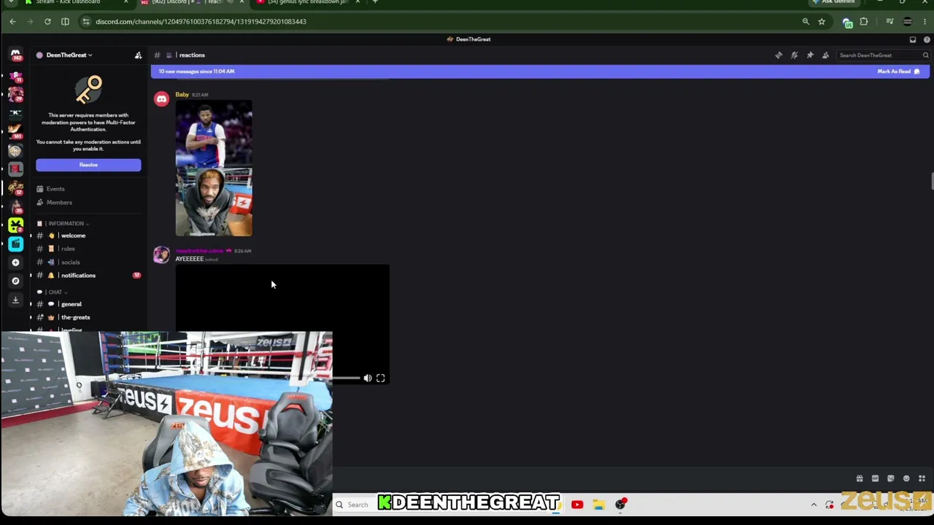The width and height of the screenshot is (934, 525).
Task: Open the image posted by Baby
Action: point(214,168)
